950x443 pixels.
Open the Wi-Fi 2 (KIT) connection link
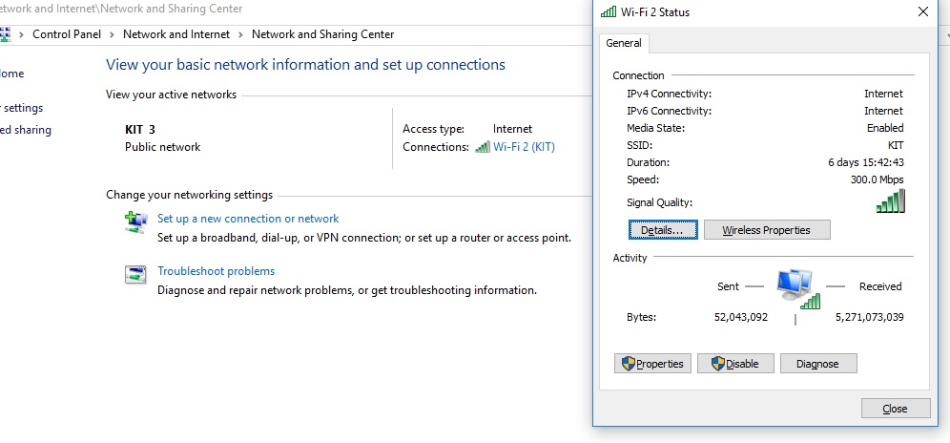(x=524, y=147)
